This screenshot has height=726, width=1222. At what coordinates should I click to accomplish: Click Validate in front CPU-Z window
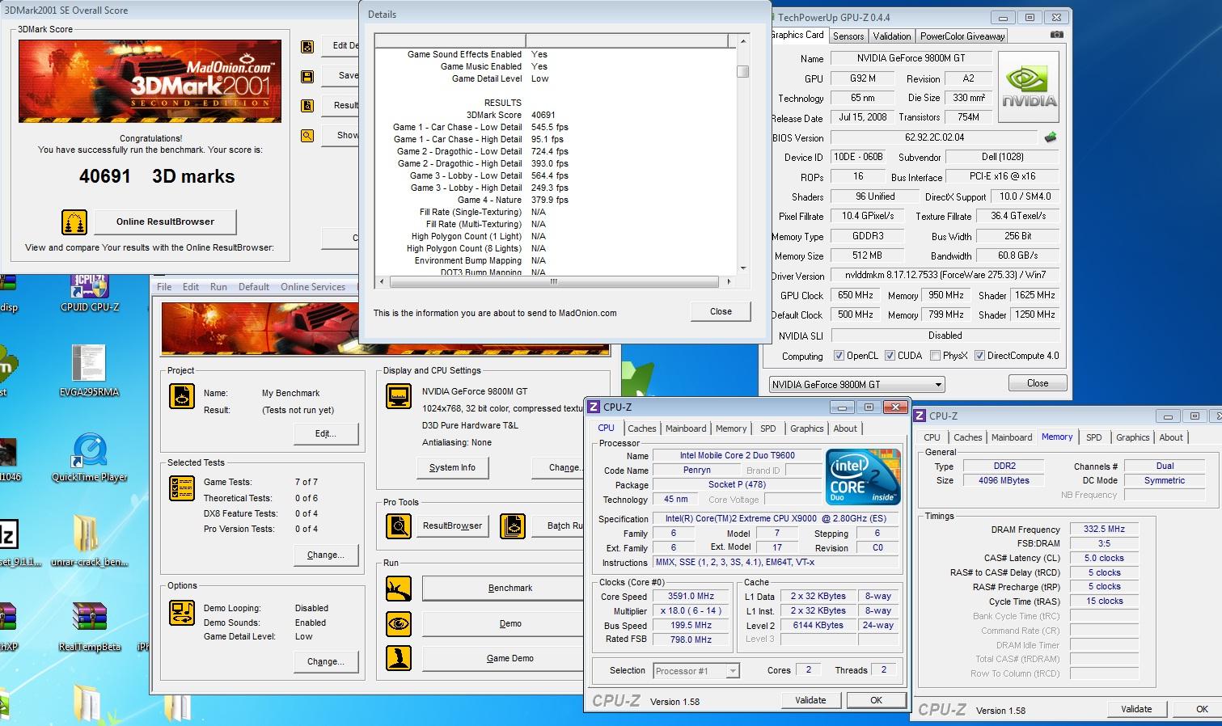pyautogui.click(x=810, y=700)
